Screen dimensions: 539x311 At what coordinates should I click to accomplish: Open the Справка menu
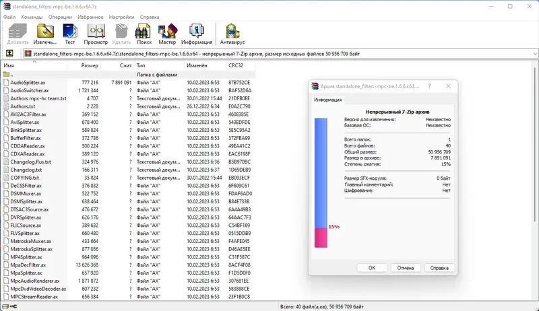(x=150, y=17)
